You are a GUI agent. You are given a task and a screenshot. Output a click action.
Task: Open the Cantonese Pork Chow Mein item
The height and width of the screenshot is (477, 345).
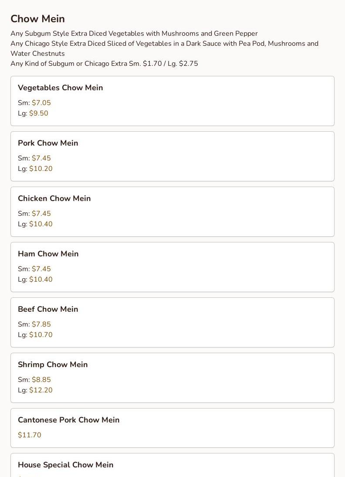[69, 420]
